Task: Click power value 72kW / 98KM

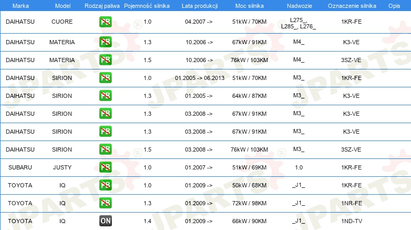Action: pyautogui.click(x=249, y=203)
